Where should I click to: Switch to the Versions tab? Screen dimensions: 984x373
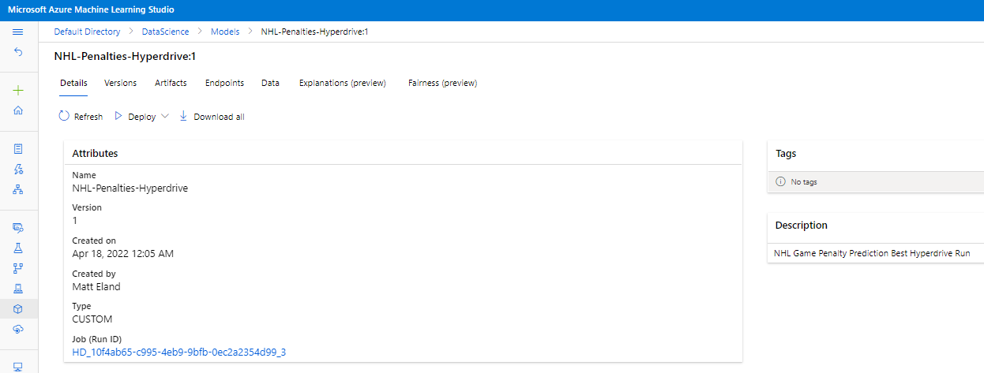point(120,83)
